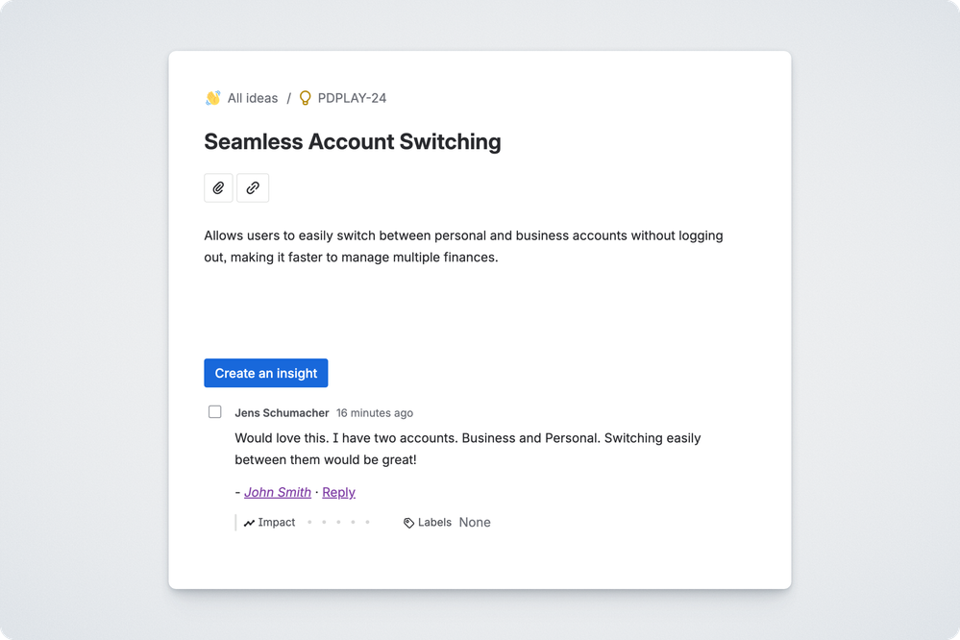The height and width of the screenshot is (640, 960).
Task: Click the waving hand All ideas icon
Action: (213, 98)
